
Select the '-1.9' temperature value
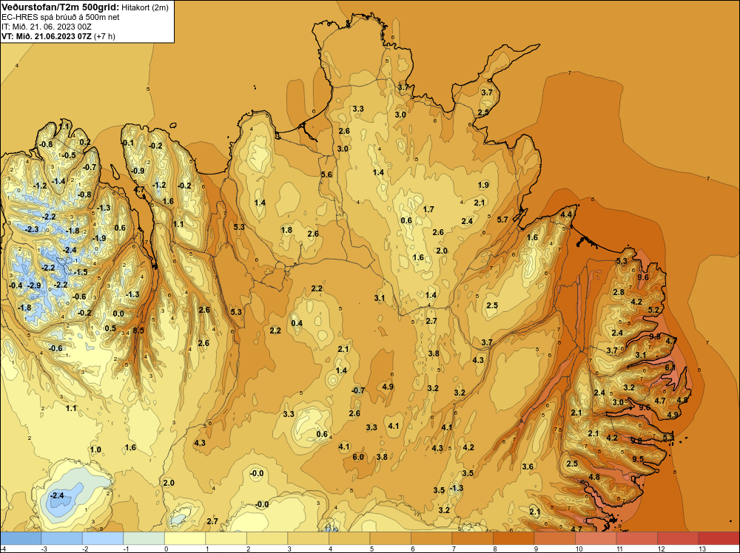coord(99,238)
